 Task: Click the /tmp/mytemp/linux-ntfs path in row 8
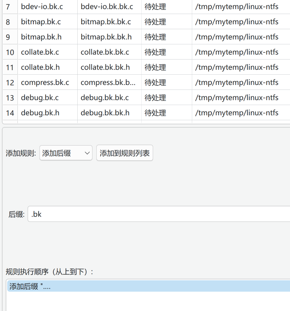tap(241, 22)
